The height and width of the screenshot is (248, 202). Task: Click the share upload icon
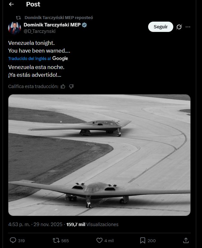pyautogui.click(x=186, y=241)
